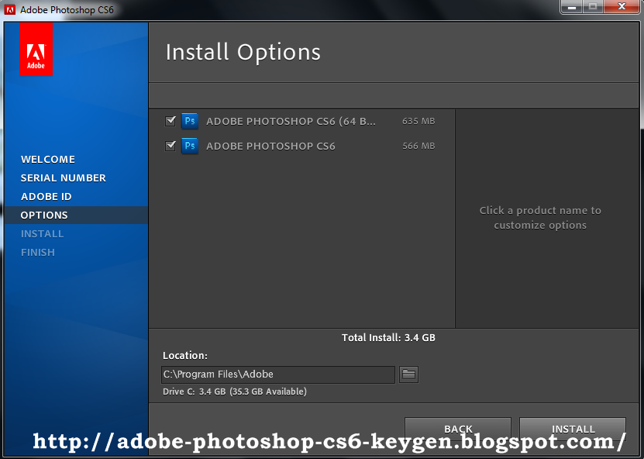
Task: Select the Options step in sidebar
Action: tap(44, 215)
